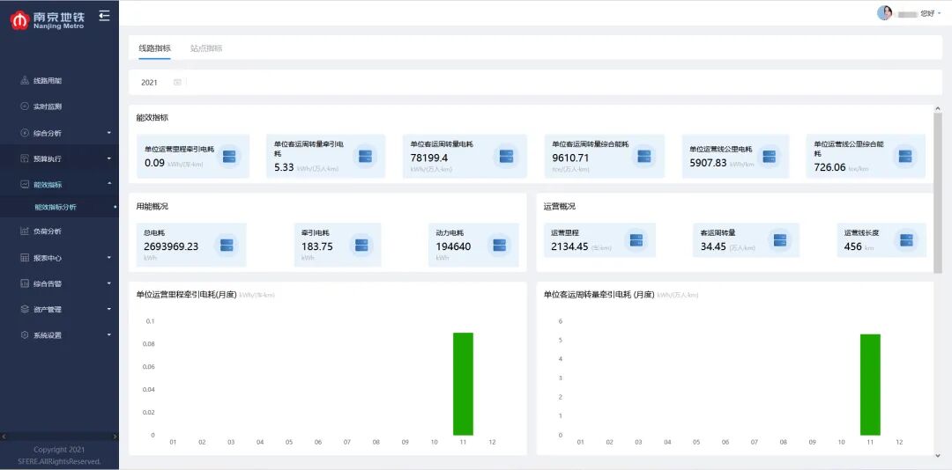952x470 pixels.
Task: Click the 456 km value
Action: click(852, 246)
